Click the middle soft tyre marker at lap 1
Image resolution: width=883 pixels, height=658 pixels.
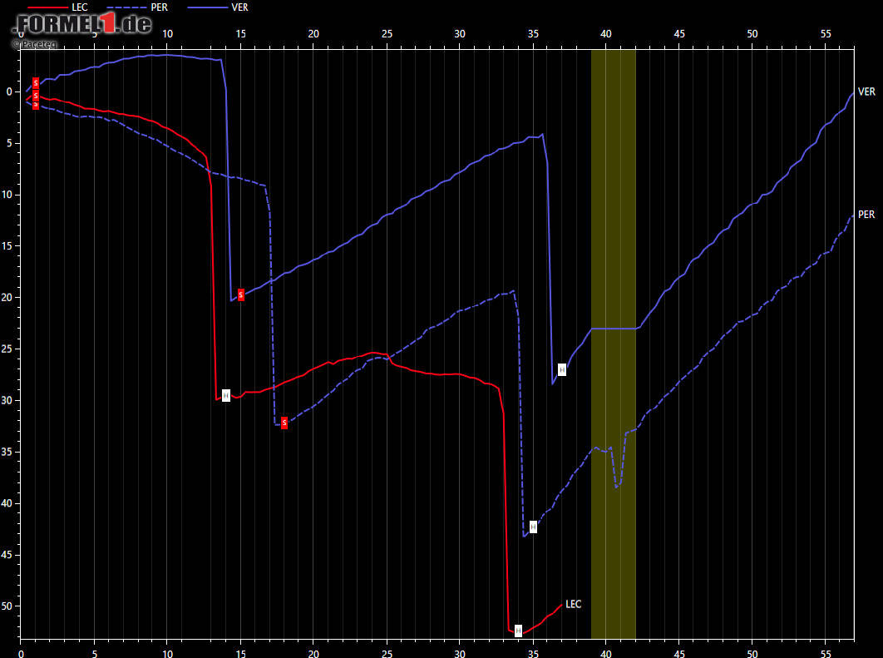pos(36,95)
